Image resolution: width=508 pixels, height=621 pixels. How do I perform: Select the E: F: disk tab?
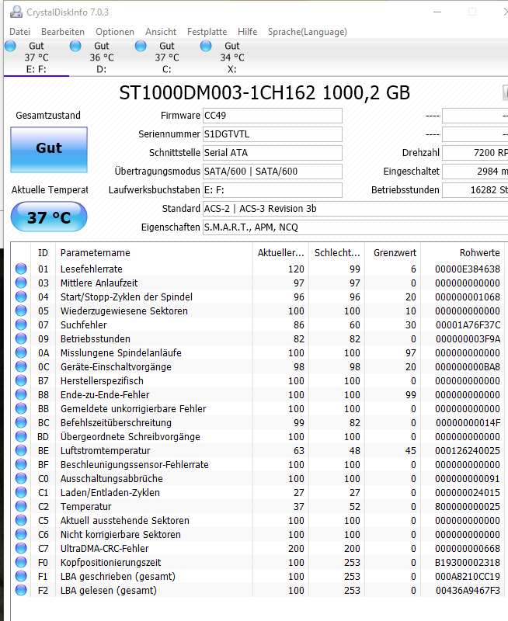37,57
